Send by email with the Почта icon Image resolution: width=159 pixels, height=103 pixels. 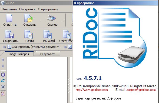(x=29, y=34)
